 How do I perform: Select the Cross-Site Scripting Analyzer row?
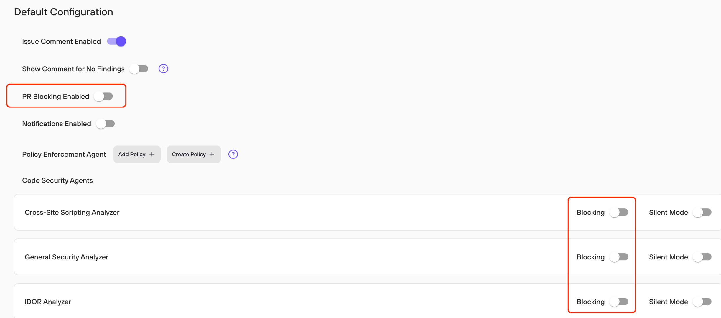(368, 212)
